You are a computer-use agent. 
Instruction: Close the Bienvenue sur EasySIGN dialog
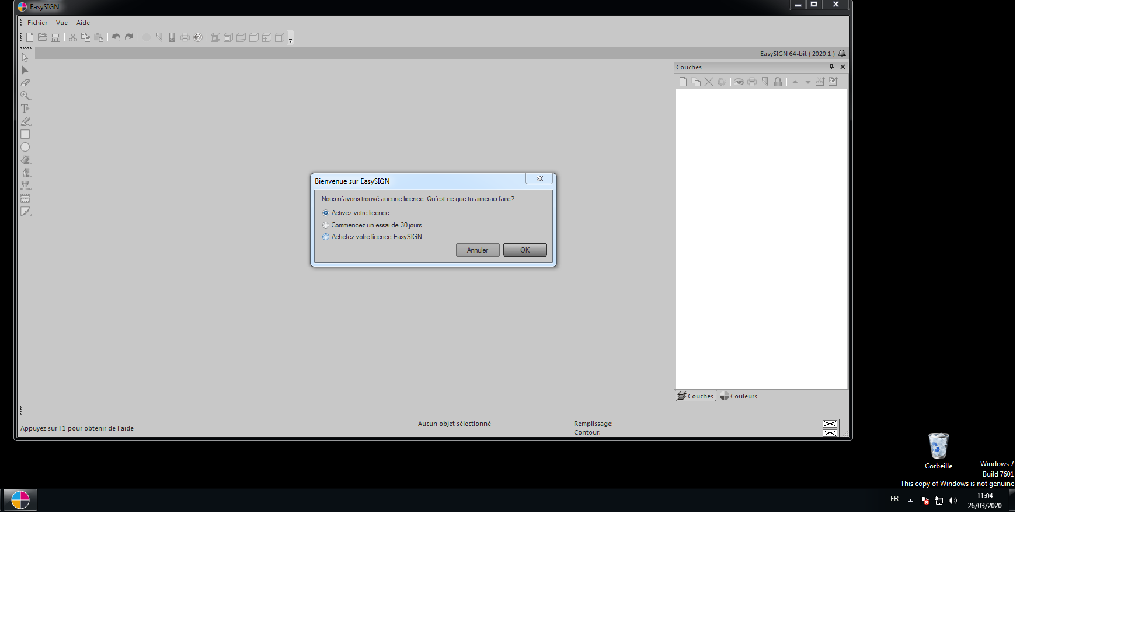539,178
